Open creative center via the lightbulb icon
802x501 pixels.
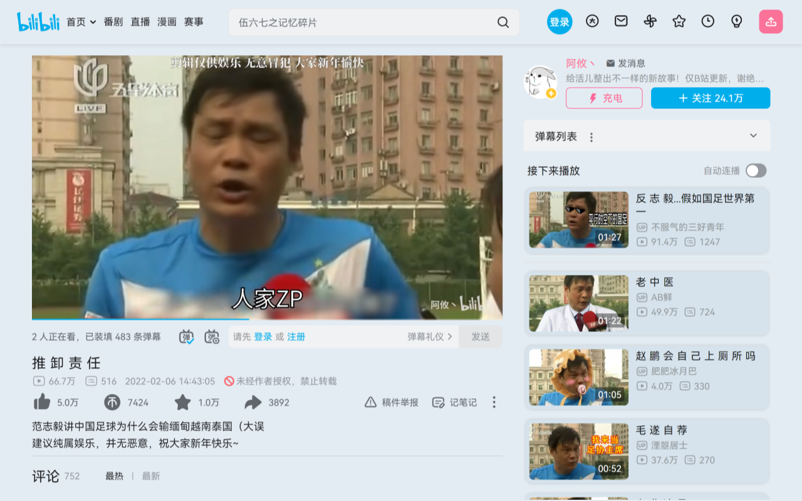[x=736, y=21]
